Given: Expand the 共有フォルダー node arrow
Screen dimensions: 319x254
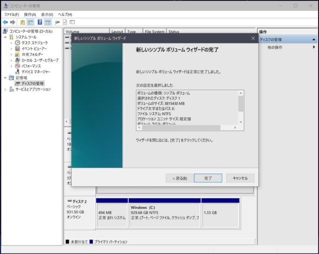Looking at the screenshot, I should point(11,54).
